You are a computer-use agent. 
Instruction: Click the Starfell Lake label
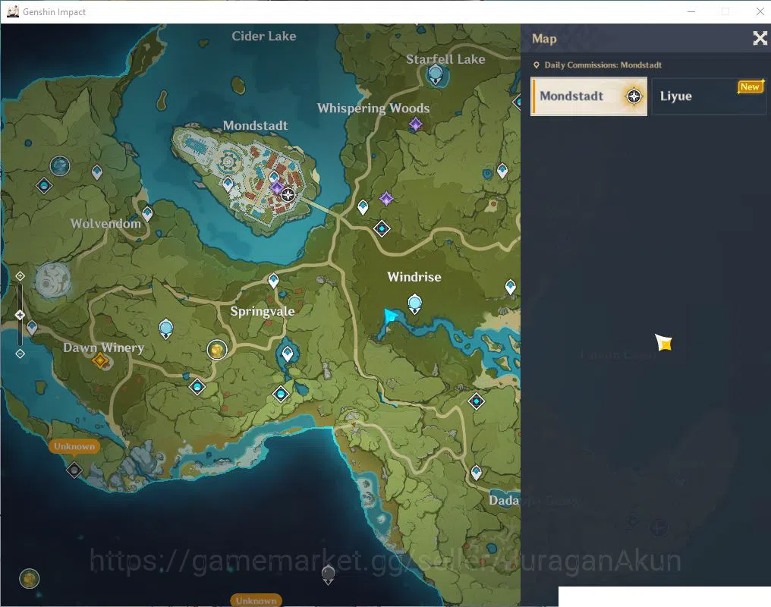coord(445,59)
